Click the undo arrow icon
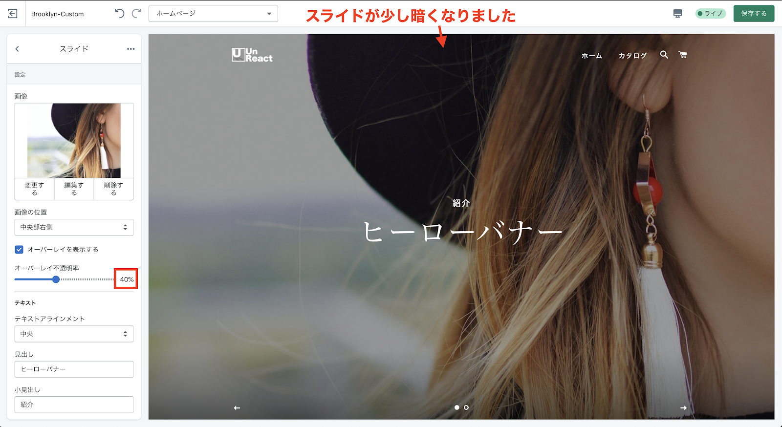Screen dimensions: 782x427 (x=120, y=14)
